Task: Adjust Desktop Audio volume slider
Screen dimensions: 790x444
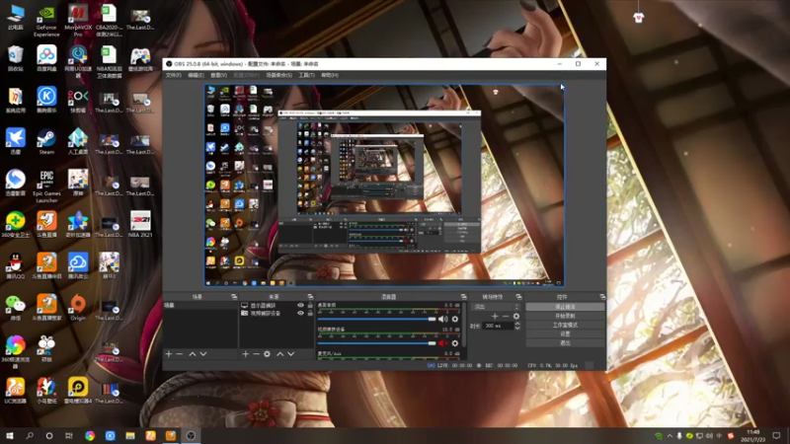Action: pos(376,319)
